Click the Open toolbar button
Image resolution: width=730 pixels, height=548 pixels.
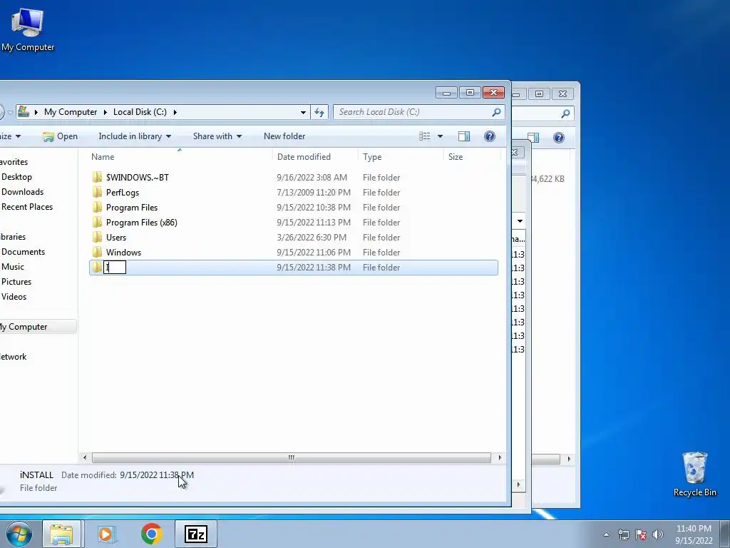click(60, 136)
